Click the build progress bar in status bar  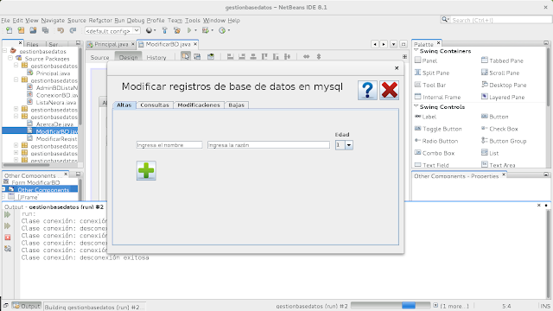(x=391, y=305)
